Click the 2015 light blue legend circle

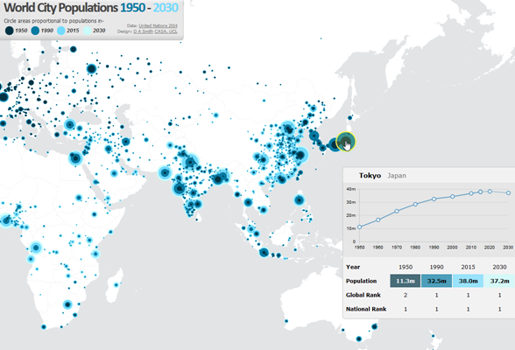(61, 31)
